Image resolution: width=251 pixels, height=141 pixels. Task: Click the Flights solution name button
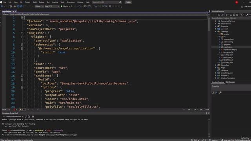click(x=128, y=2)
